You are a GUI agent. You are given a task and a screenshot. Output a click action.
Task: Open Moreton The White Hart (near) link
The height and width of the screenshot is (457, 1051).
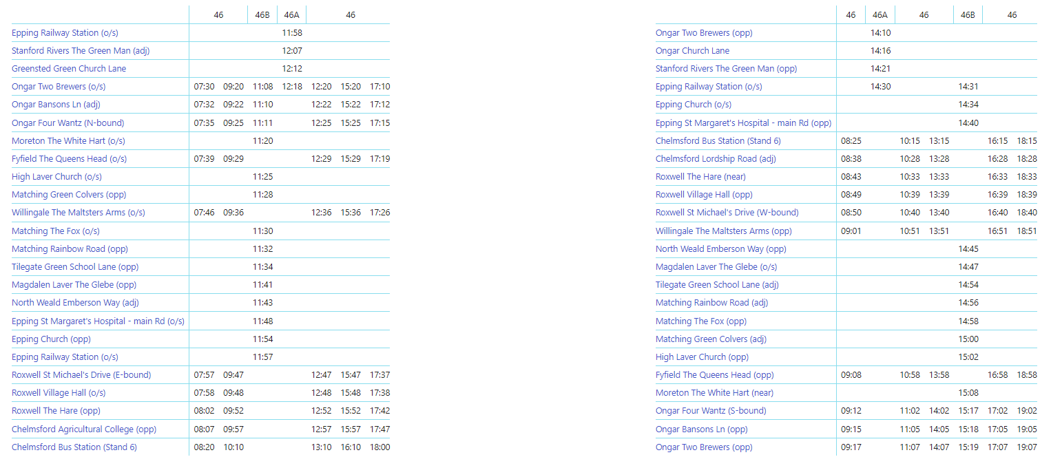(714, 393)
